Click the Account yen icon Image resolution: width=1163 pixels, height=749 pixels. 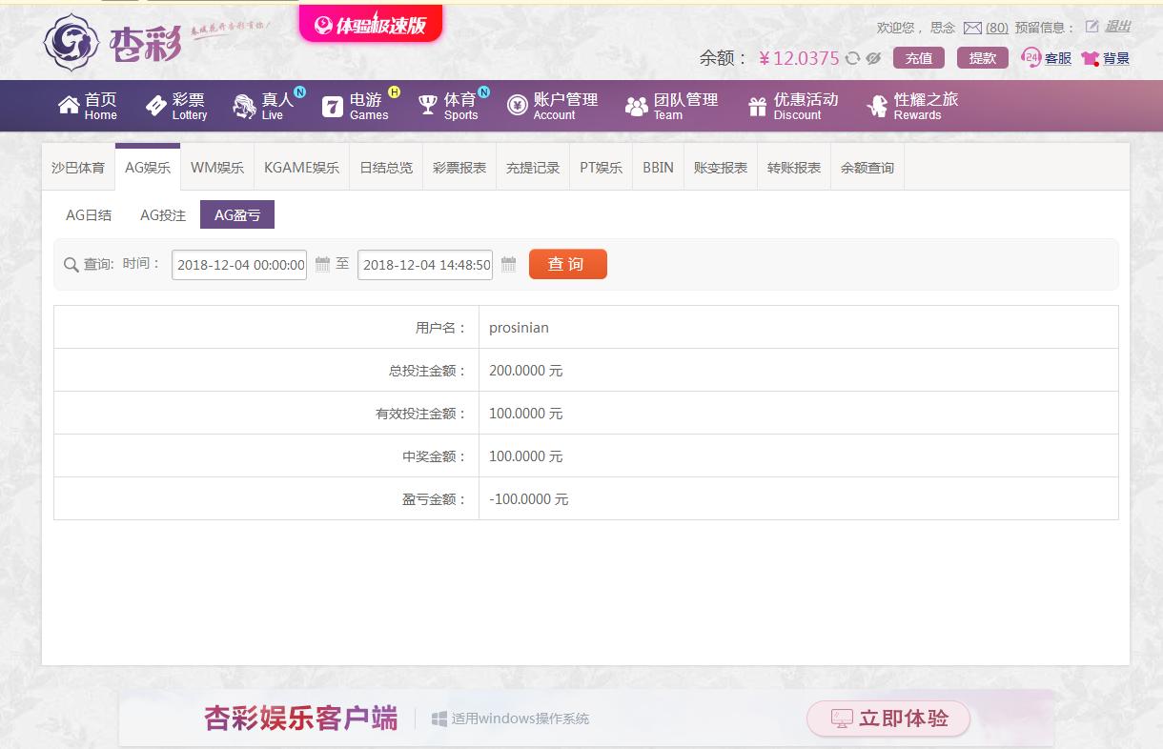[x=517, y=106]
